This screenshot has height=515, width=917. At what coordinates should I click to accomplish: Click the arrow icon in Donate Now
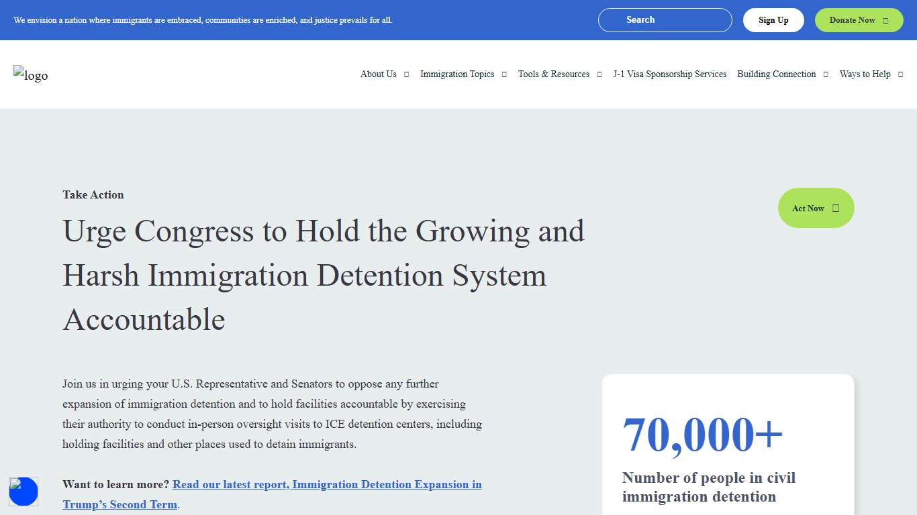click(885, 21)
